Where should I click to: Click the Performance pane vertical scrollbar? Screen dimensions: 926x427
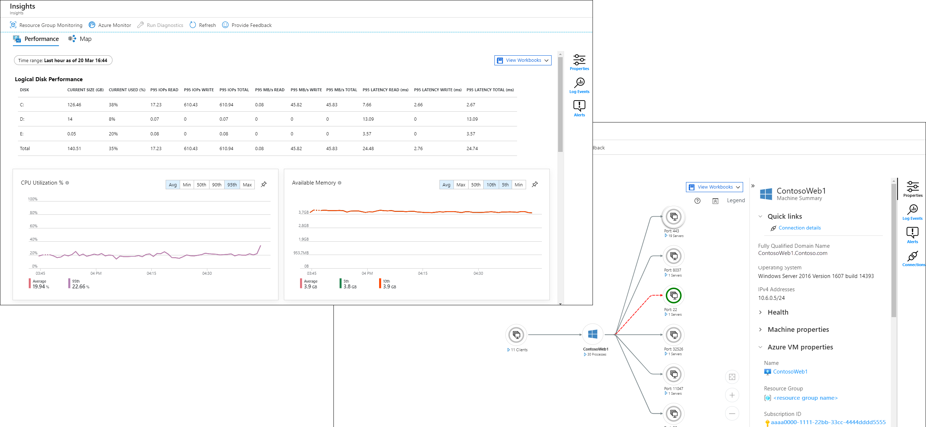coord(560,104)
